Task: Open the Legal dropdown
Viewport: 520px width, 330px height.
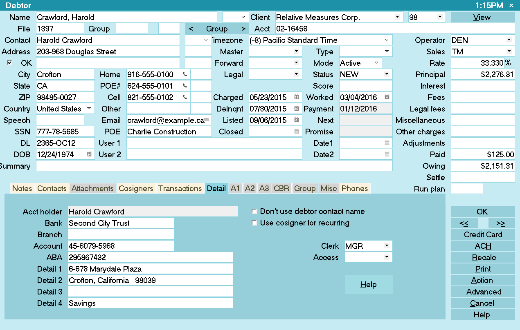Action: pos(296,74)
